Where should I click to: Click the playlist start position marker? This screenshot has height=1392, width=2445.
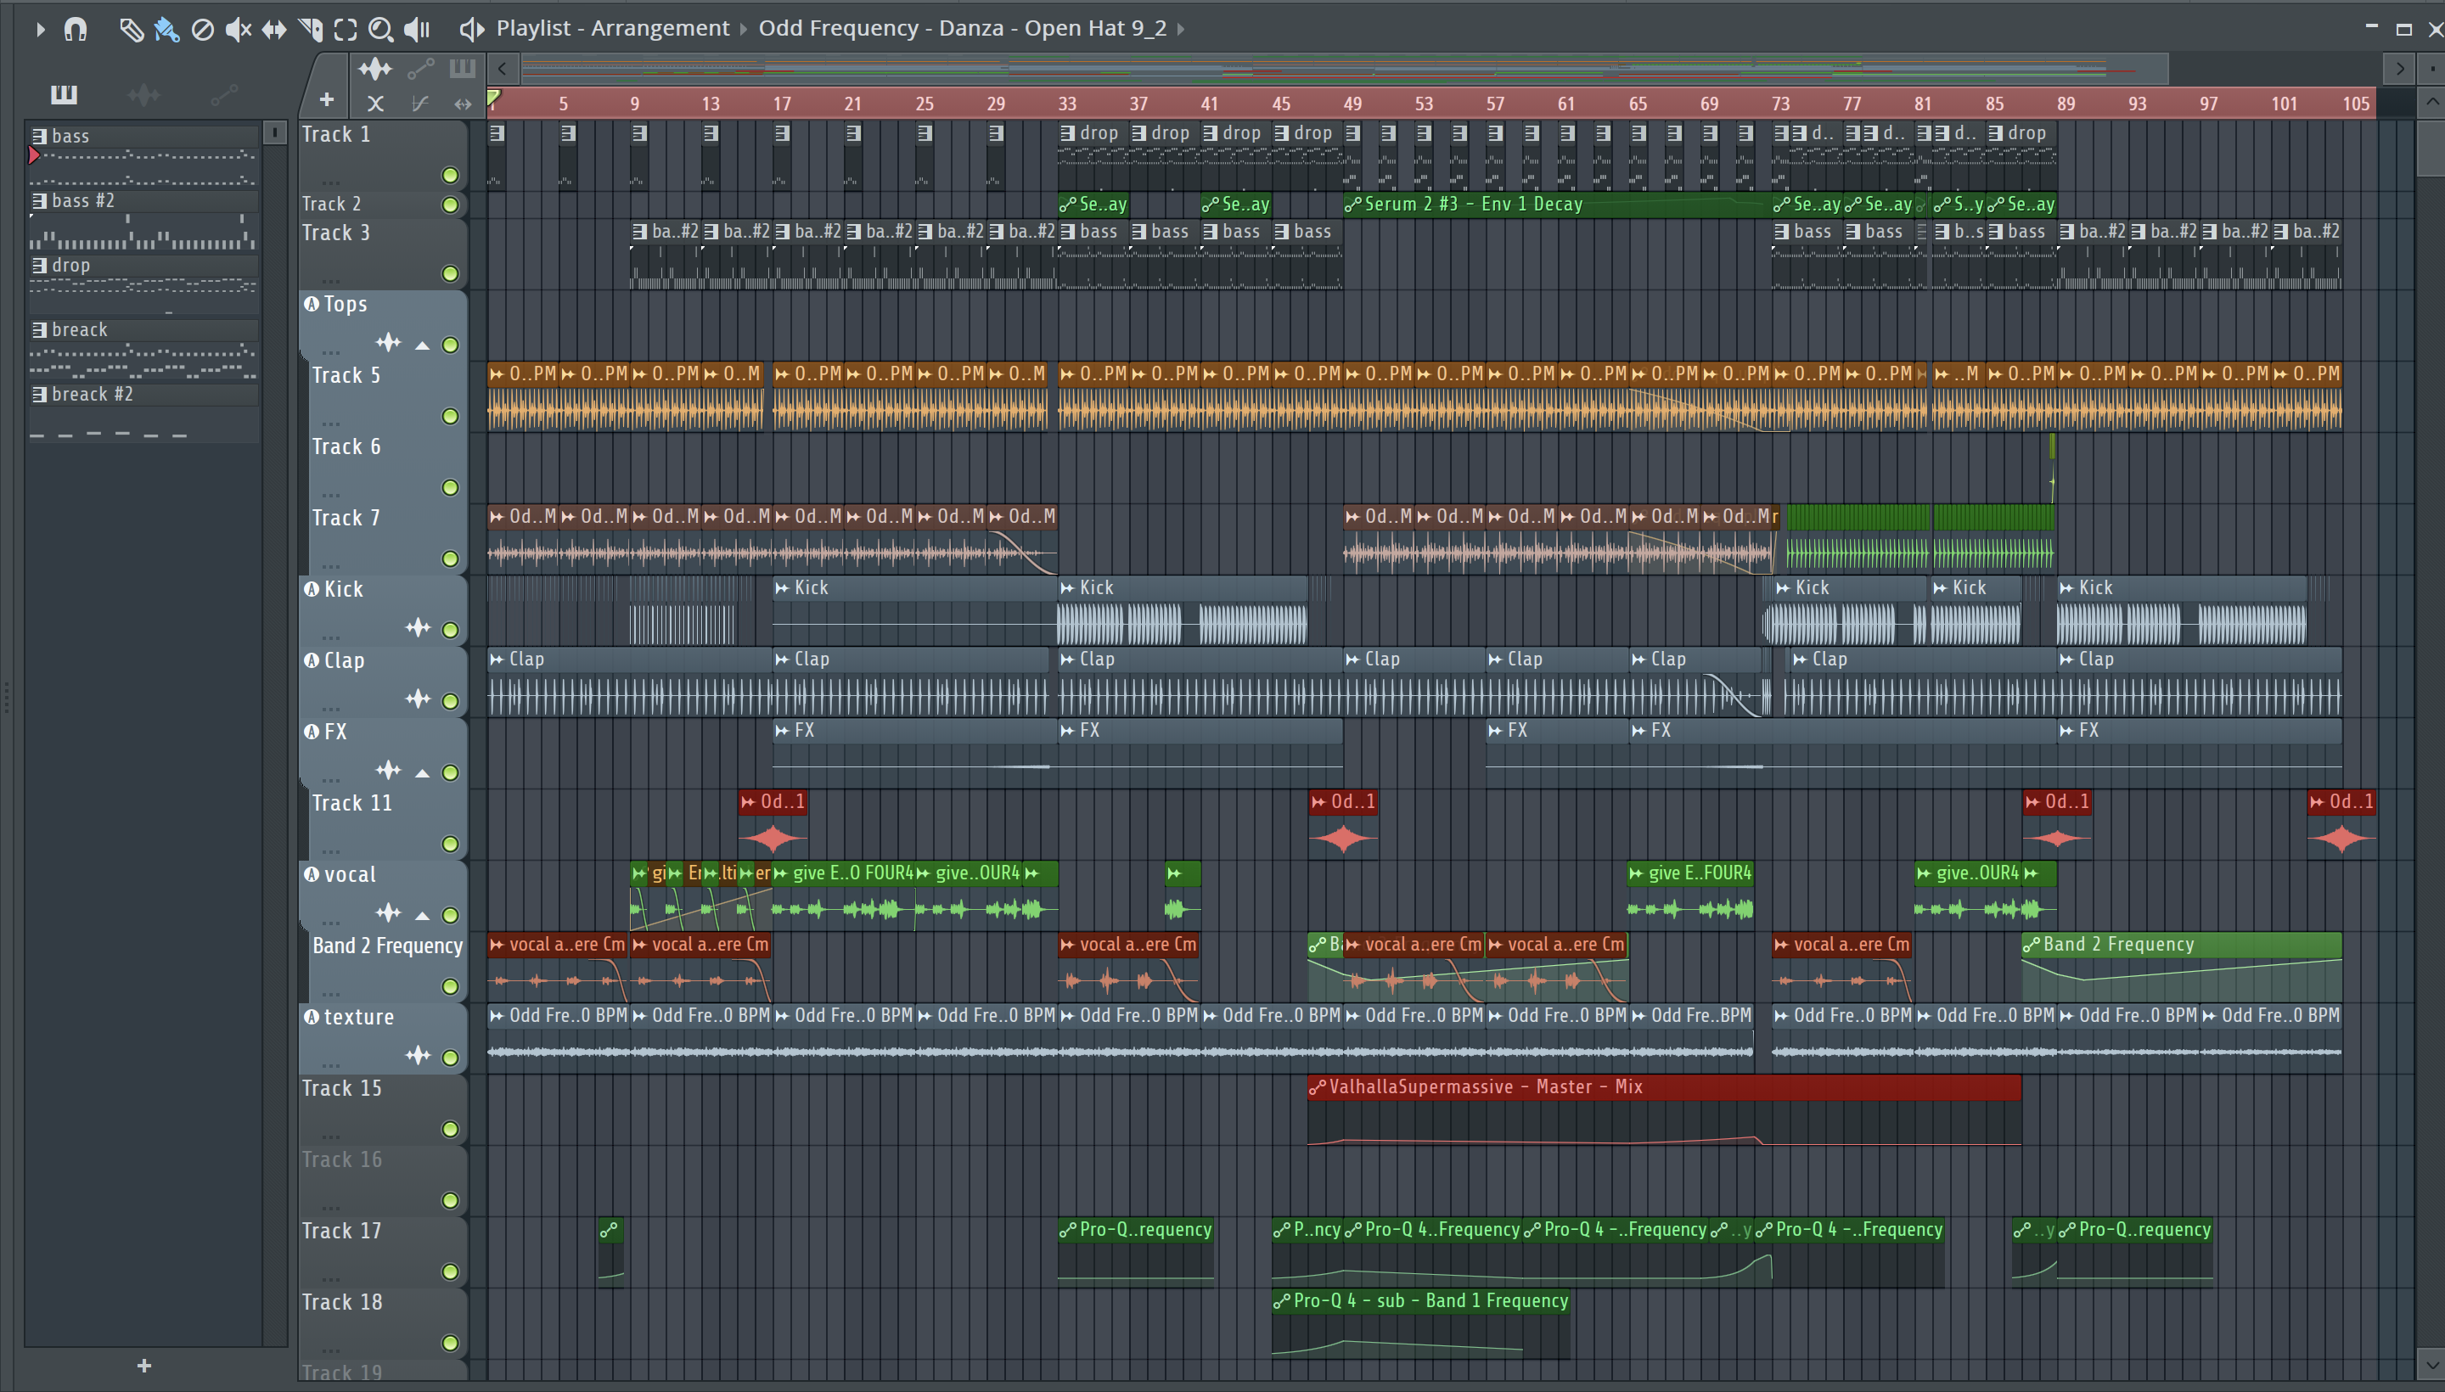[493, 98]
